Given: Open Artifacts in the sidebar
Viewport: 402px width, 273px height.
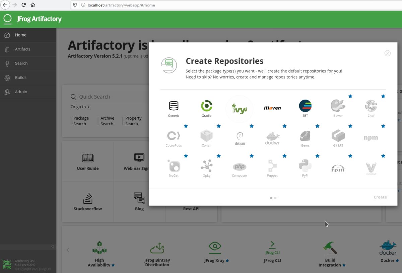Looking at the screenshot, I should coord(28,49).
